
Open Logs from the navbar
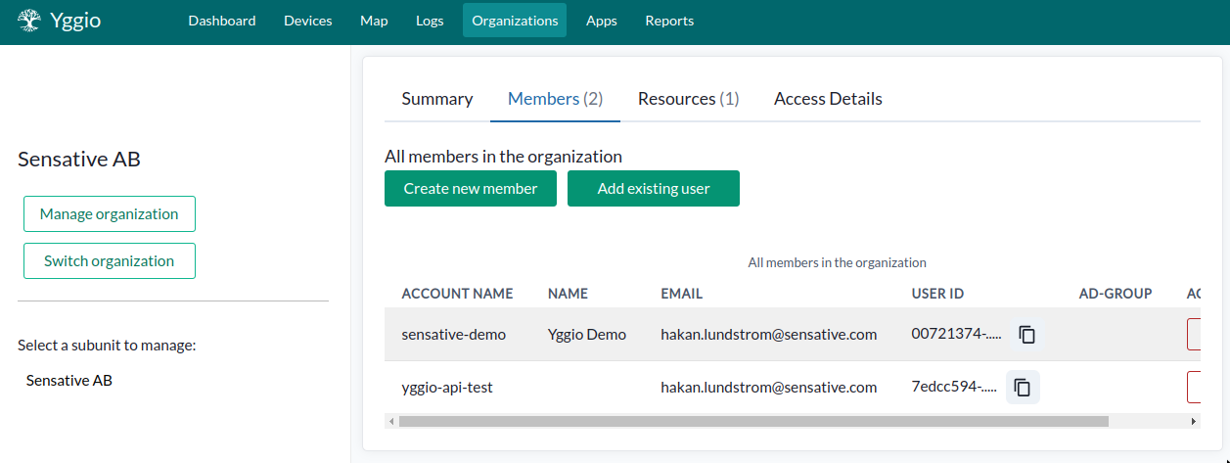click(430, 21)
